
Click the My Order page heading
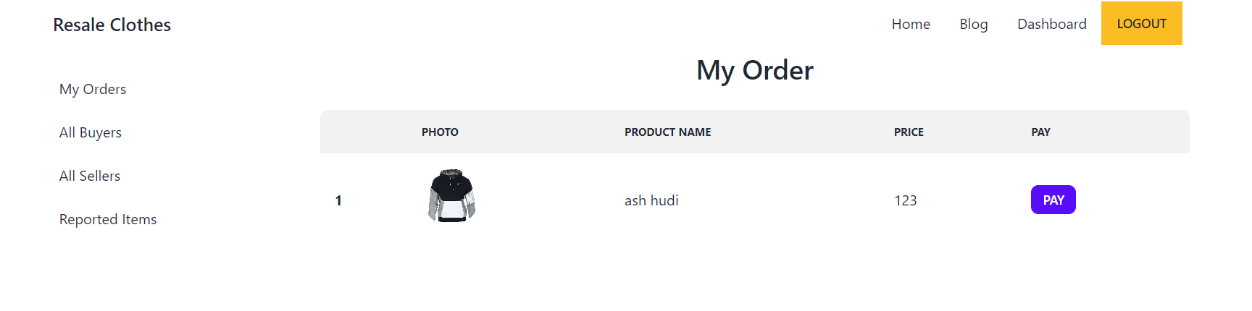tap(754, 70)
